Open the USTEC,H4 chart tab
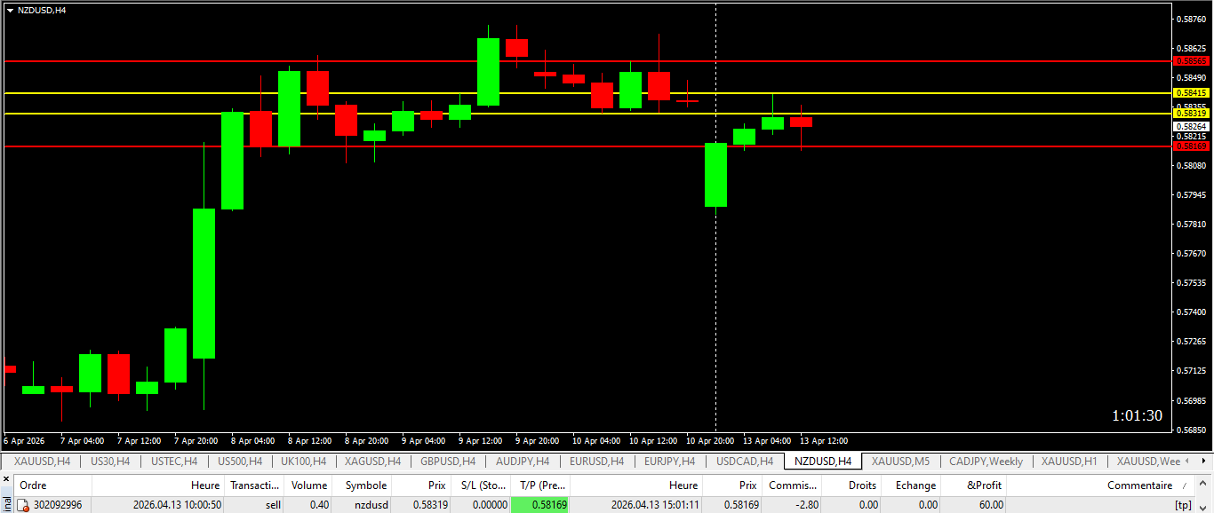This screenshot has width=1214, height=513. (x=174, y=462)
